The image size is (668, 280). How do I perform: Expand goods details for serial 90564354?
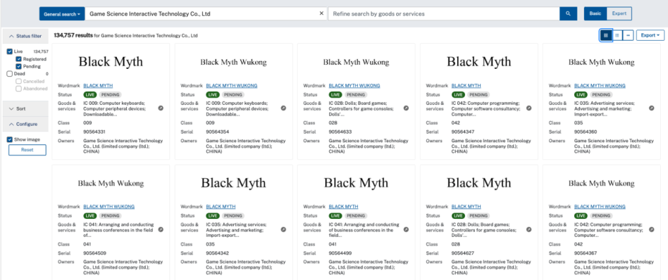click(283, 108)
